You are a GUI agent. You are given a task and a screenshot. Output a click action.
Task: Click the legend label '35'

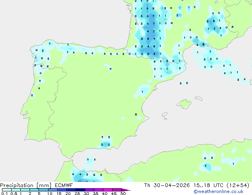[x=95, y=193]
